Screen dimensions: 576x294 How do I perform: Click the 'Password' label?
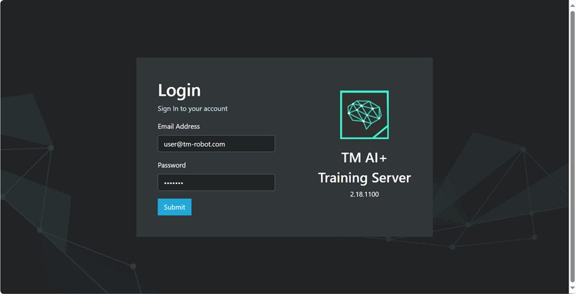[172, 165]
